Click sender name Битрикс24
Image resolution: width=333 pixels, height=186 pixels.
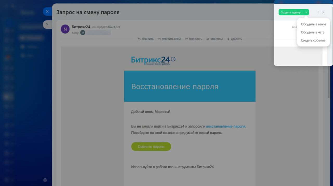(x=81, y=27)
